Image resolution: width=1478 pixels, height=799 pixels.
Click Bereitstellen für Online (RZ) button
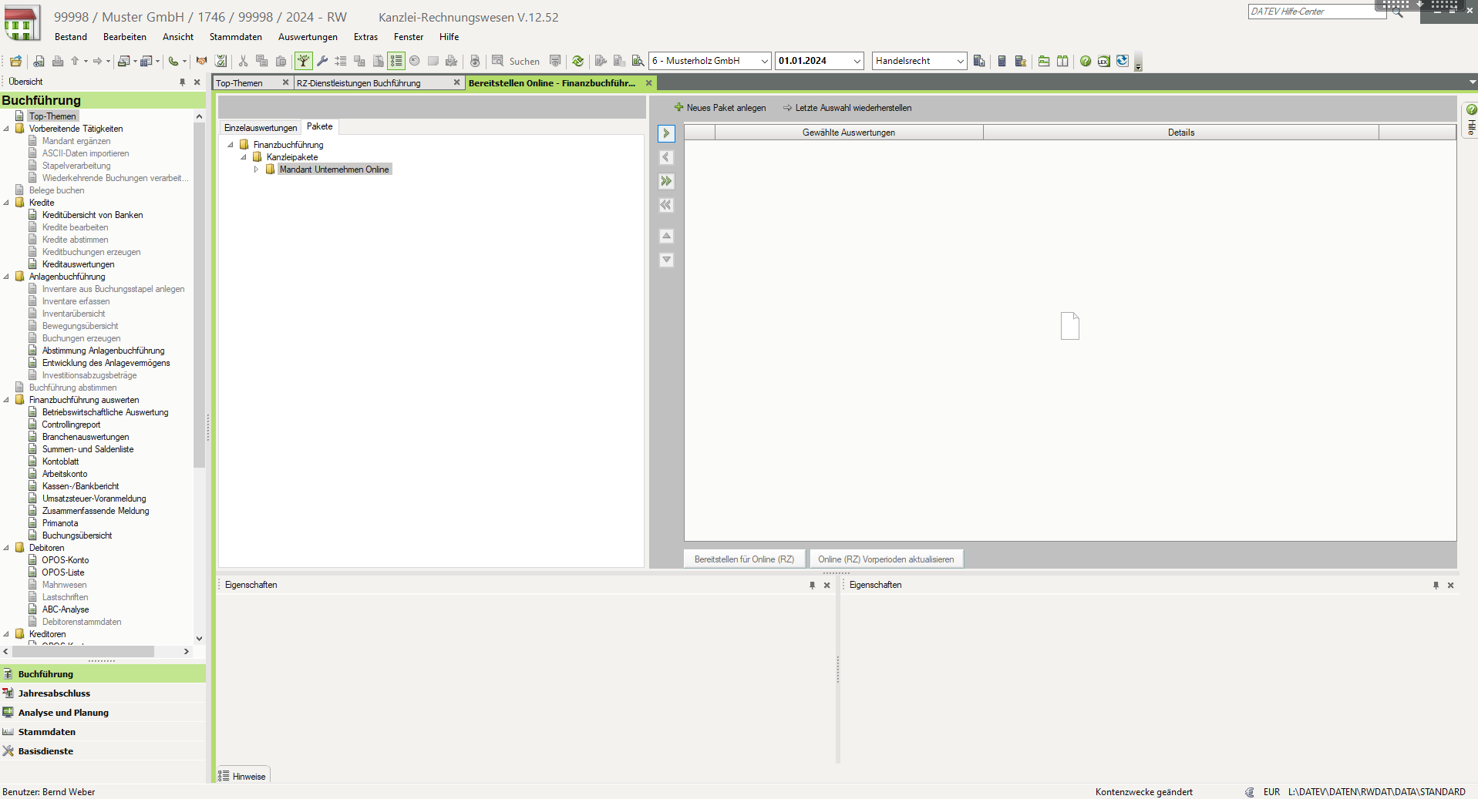coord(744,559)
